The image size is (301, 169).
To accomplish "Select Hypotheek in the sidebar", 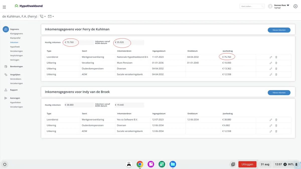I will pos(15,47).
